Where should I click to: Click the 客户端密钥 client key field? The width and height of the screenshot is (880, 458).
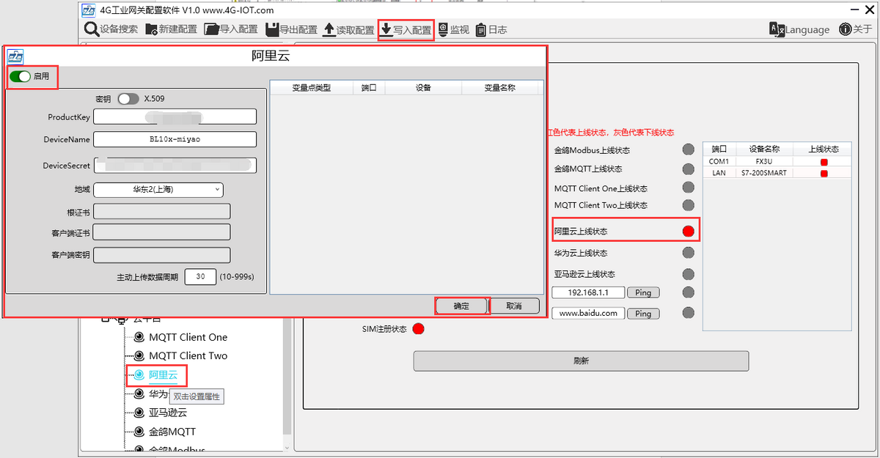point(162,255)
